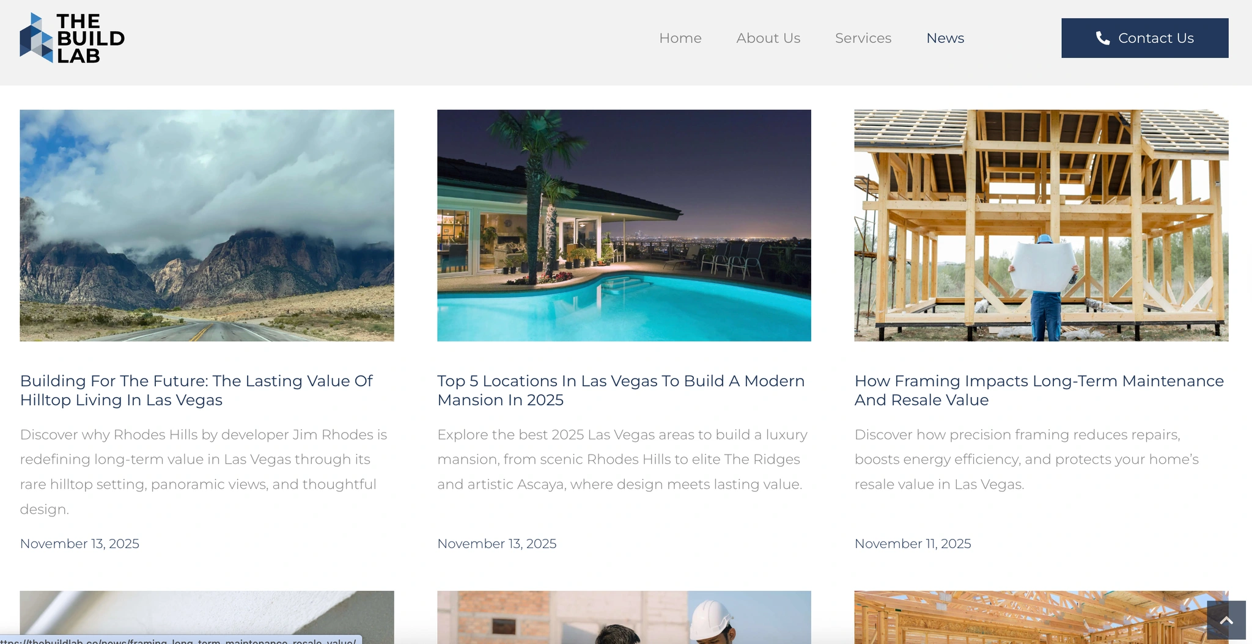This screenshot has height=644, width=1252.
Task: Go to About Us page
Action: pos(768,38)
